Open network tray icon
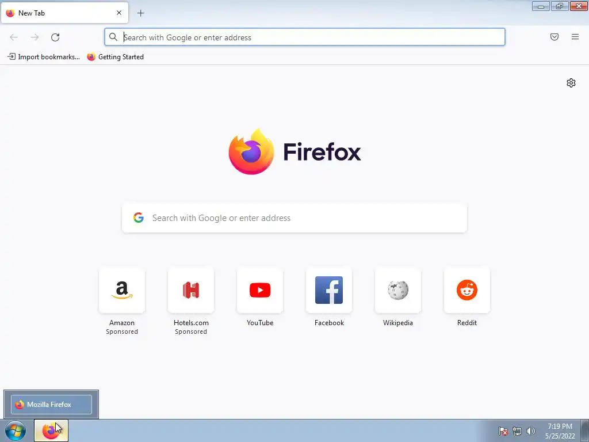Viewport: 589px width, 442px height. click(x=517, y=431)
